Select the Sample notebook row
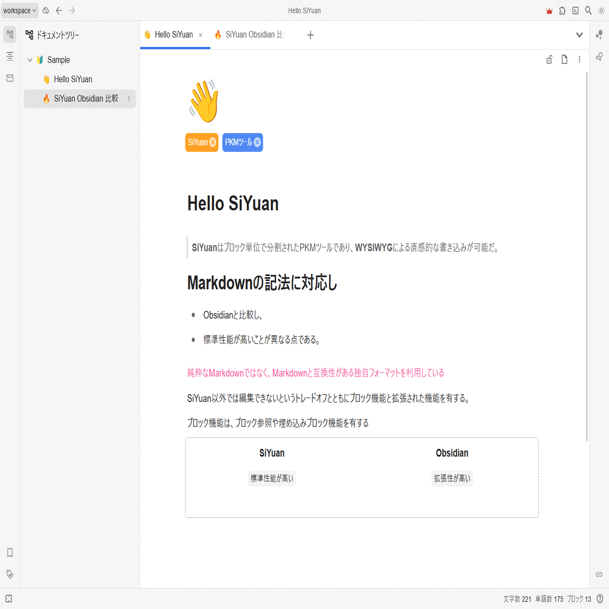Image resolution: width=609 pixels, height=609 pixels. [80, 60]
